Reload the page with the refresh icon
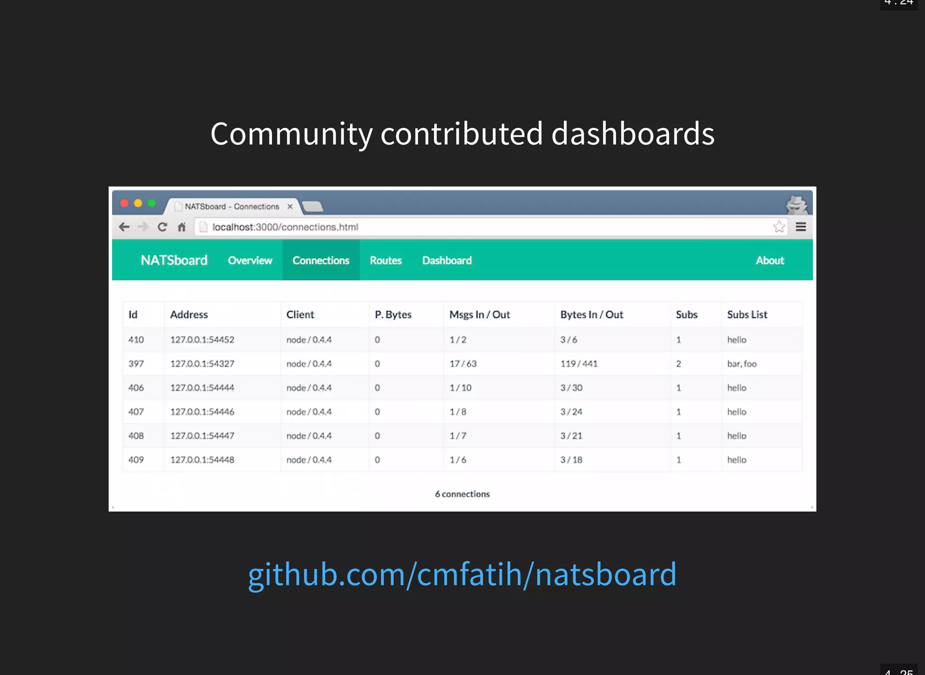925x675 pixels. click(x=162, y=227)
